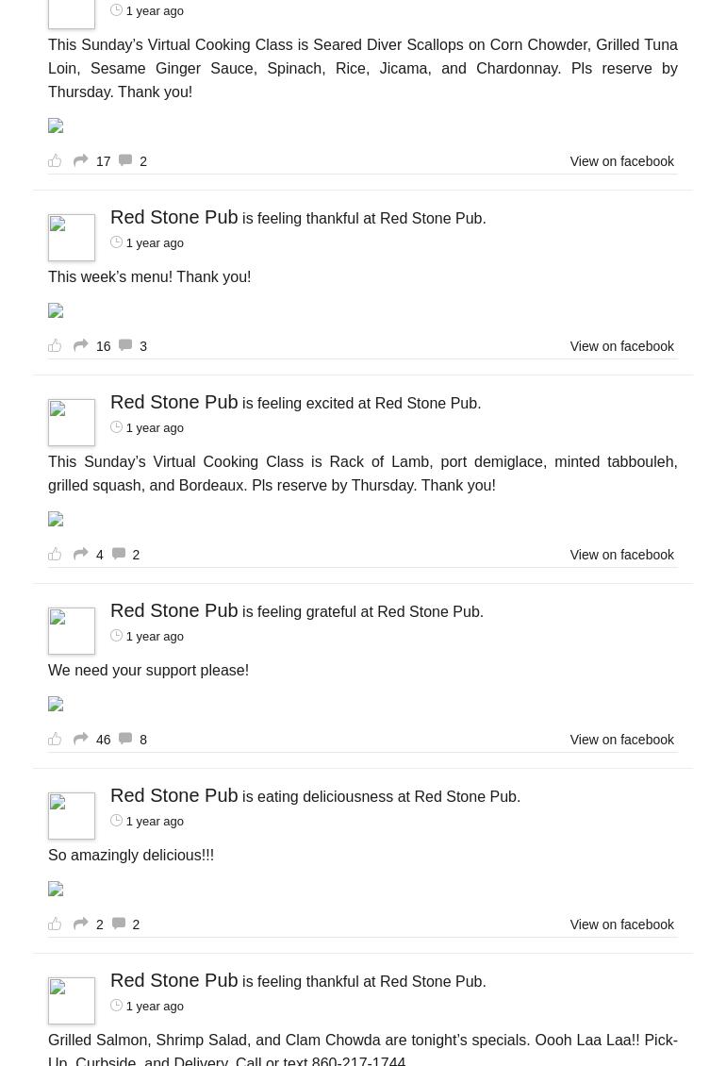Screen dimensions: 726x1066
Task: Open 'View on facebook' for the weekly menu post
Action: 621,346
